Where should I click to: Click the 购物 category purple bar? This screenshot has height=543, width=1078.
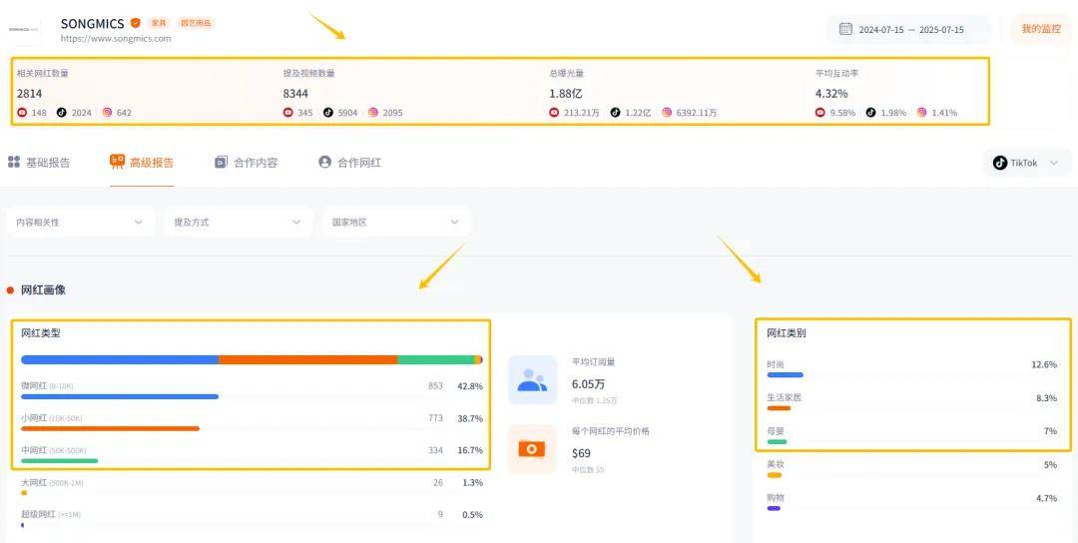click(x=774, y=509)
